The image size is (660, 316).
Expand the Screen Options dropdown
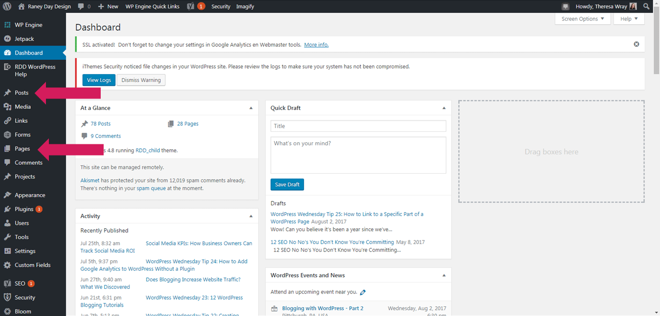click(x=583, y=19)
